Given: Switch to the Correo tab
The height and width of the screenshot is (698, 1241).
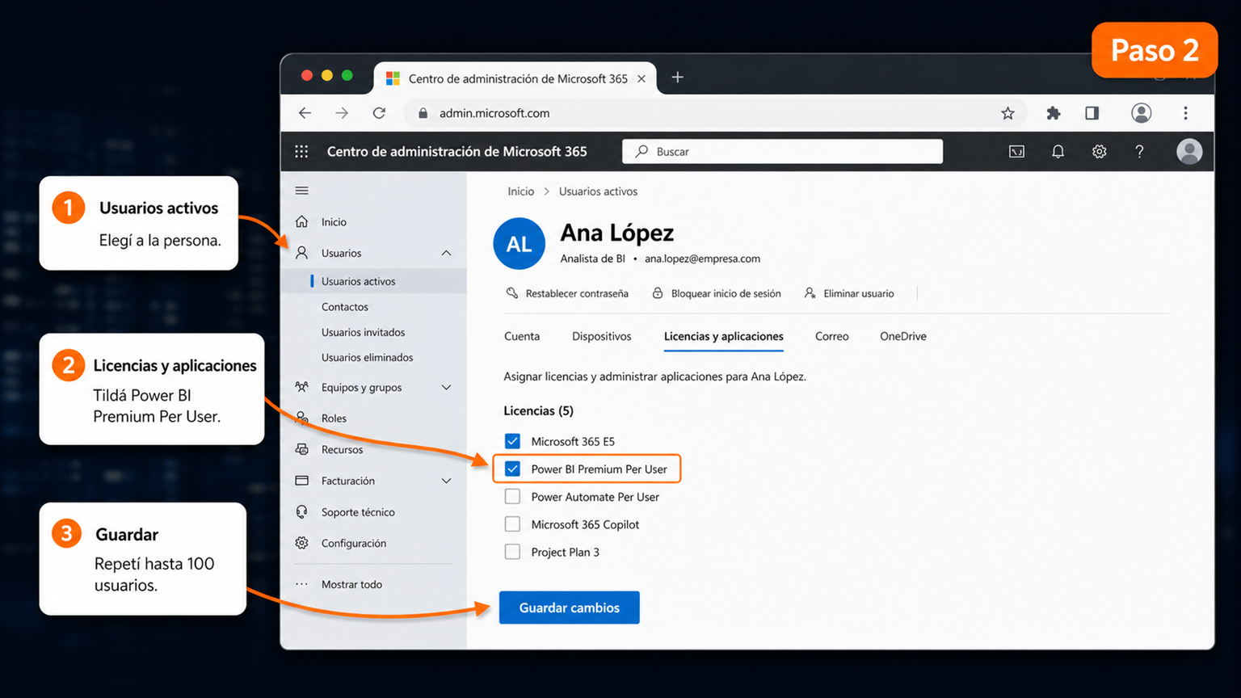Looking at the screenshot, I should 832,336.
